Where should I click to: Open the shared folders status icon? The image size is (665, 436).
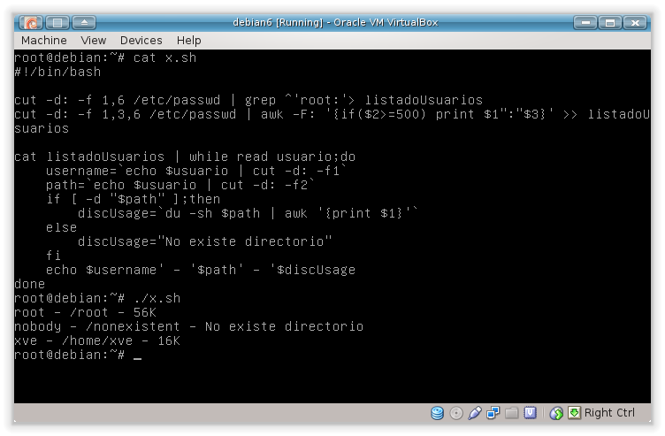[x=512, y=413]
